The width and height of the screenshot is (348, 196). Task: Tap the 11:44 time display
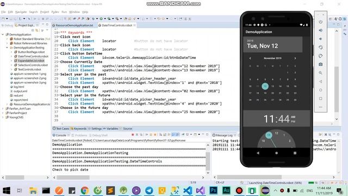tap(276, 119)
